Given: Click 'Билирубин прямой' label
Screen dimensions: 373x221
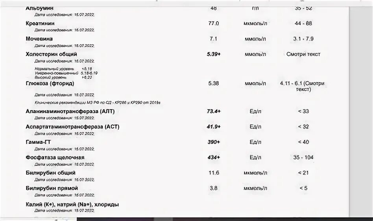Looking at the screenshot, I should (52, 188).
